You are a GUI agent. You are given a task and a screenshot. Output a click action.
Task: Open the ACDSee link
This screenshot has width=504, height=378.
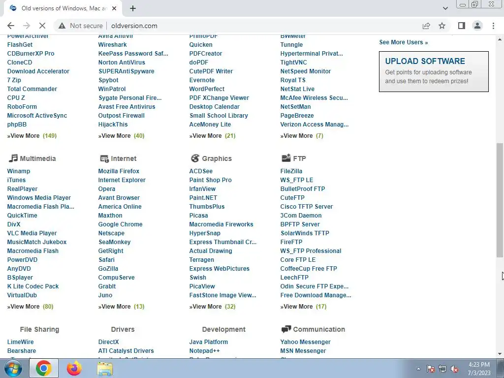point(201,171)
